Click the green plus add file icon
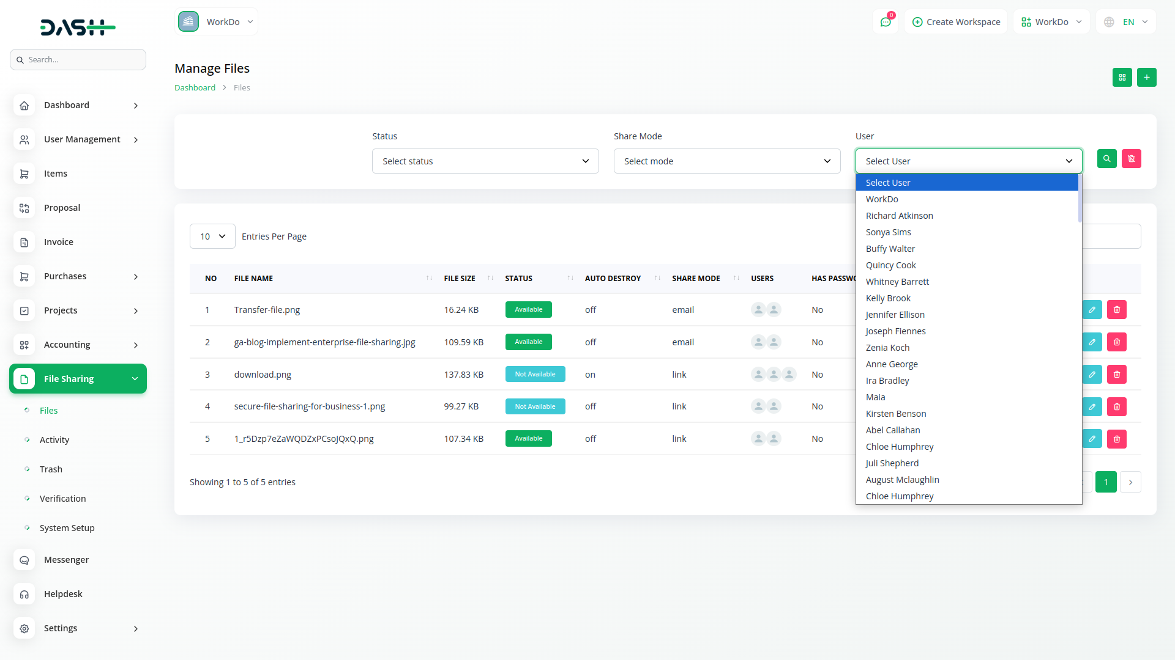 (x=1146, y=78)
